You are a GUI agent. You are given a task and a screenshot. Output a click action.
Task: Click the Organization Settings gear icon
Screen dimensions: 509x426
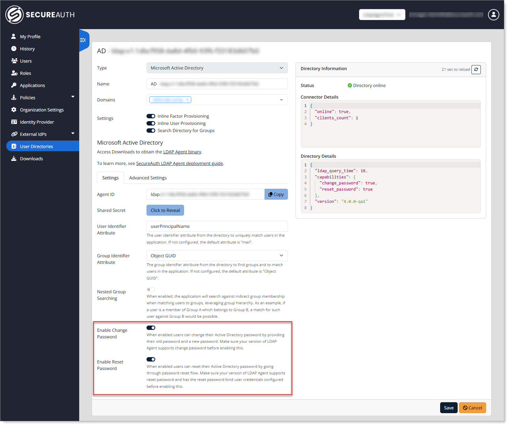(x=14, y=110)
